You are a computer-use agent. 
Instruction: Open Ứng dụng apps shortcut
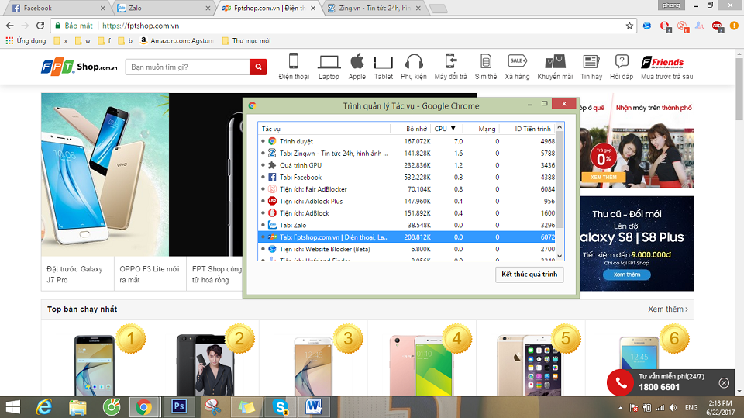pos(26,41)
